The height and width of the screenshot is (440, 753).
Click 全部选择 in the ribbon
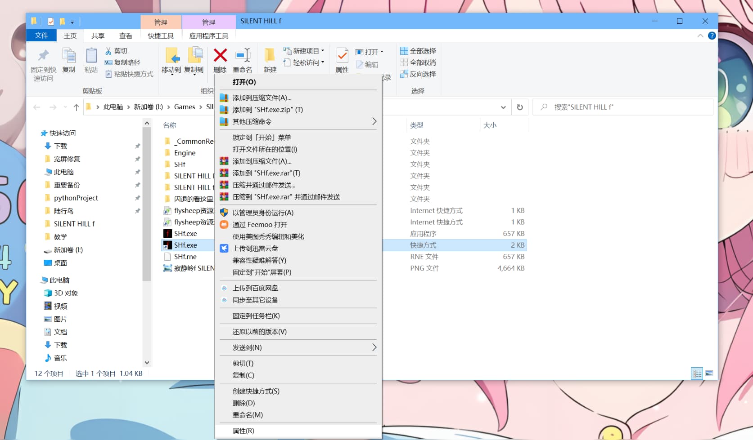coord(418,51)
